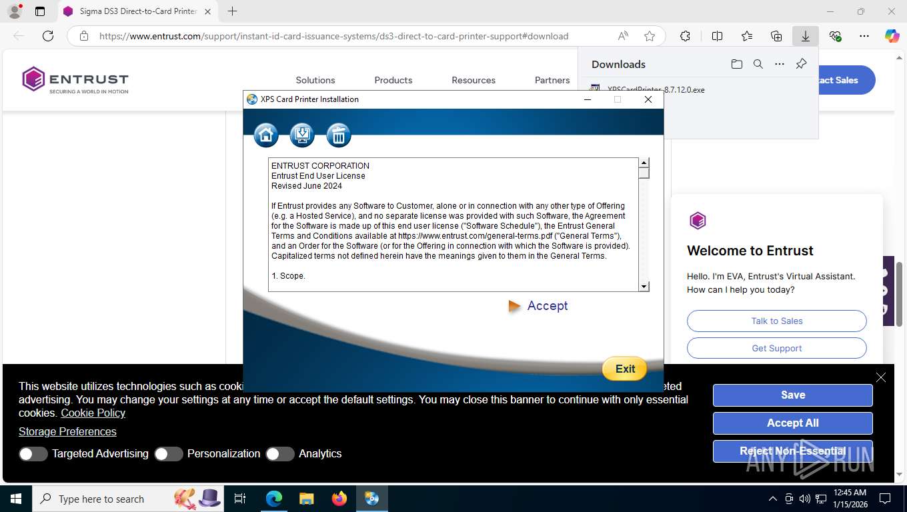
Task: Click the Uninstall trash can icon
Action: (x=339, y=135)
